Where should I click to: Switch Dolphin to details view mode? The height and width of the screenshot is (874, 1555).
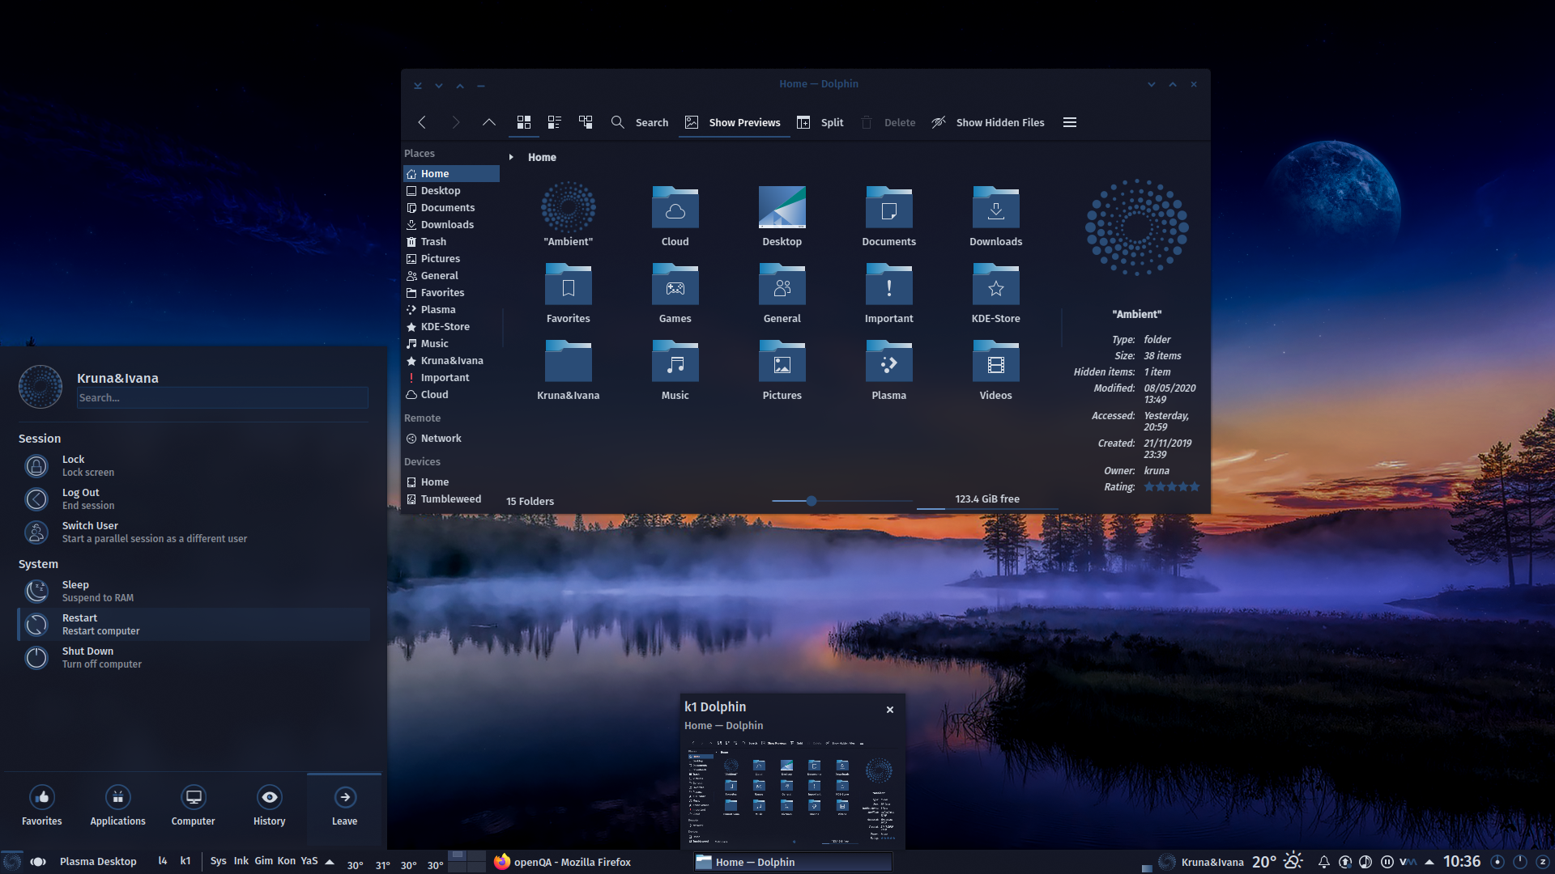coord(555,122)
